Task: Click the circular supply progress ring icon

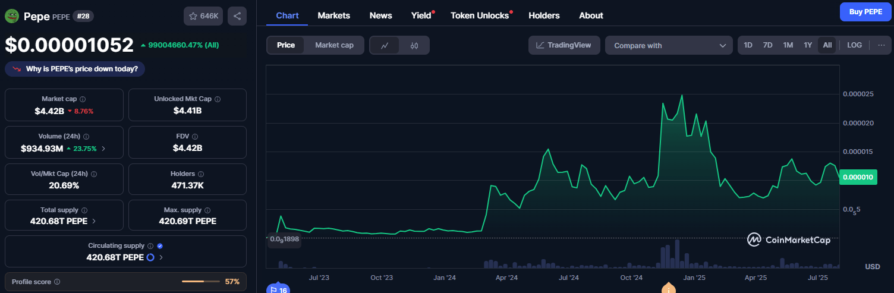Action: (150, 257)
